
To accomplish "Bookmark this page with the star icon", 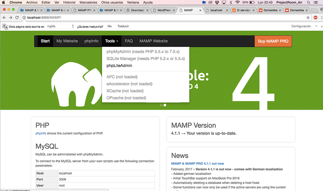I will pyautogui.click(x=308, y=18).
